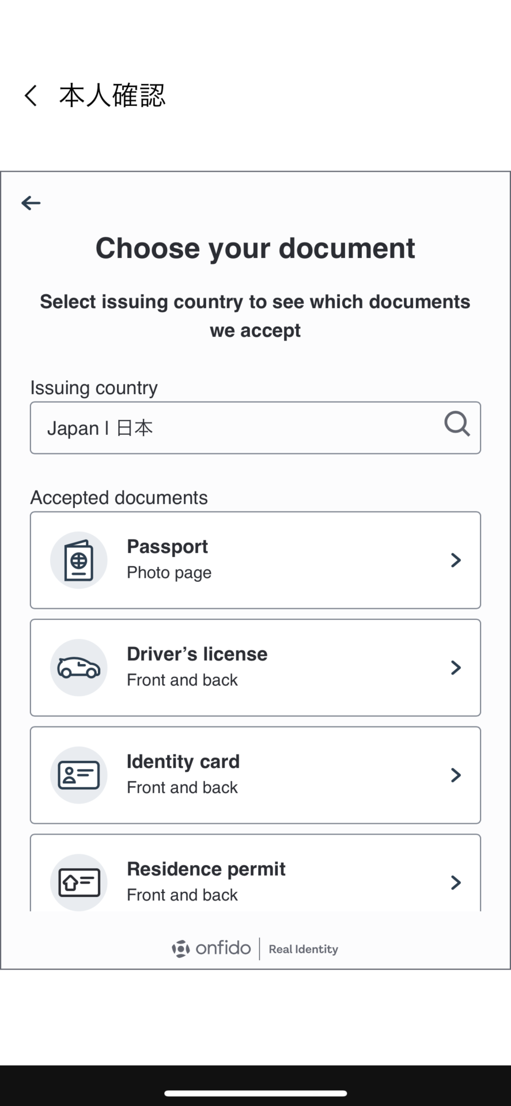Screen dimensions: 511x1106
Task: Click the search magnifier in Issuing country
Action: tap(457, 424)
